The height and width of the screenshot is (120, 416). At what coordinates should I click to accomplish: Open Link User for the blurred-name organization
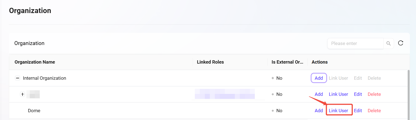[338, 94]
